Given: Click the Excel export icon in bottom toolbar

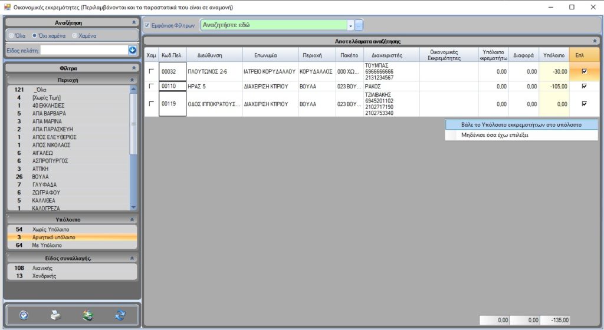Looking at the screenshot, I should 88,315.
